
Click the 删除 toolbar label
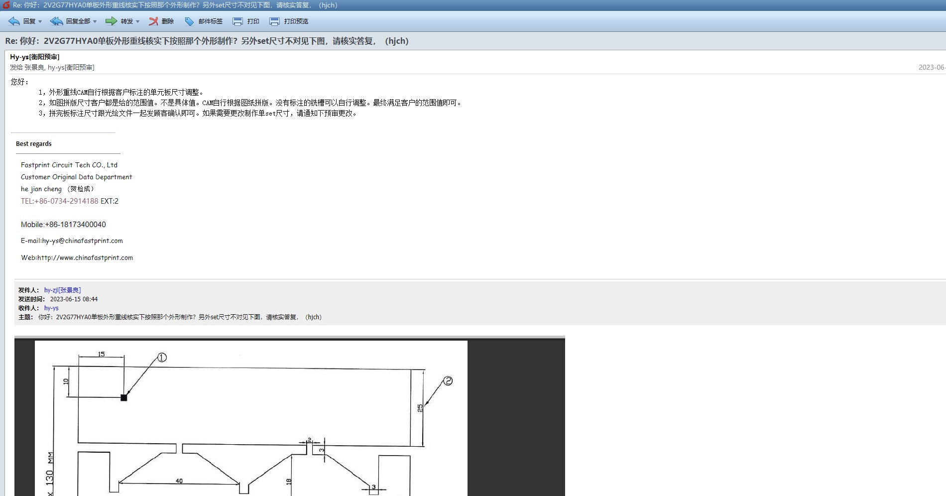(168, 21)
